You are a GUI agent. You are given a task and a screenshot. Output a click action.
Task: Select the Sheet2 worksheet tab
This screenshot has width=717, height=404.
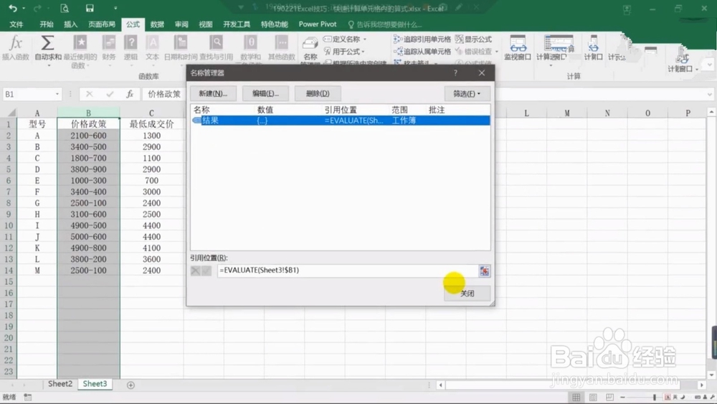click(60, 384)
